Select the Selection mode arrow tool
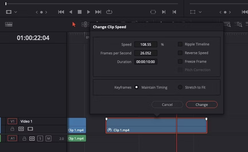Screen dimensions: 248x152 [74, 24]
